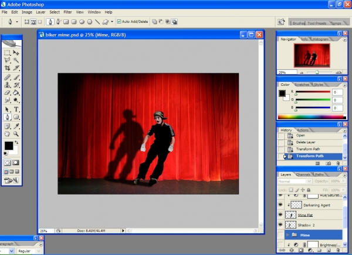Expand the Mime layer group

coord(287,235)
